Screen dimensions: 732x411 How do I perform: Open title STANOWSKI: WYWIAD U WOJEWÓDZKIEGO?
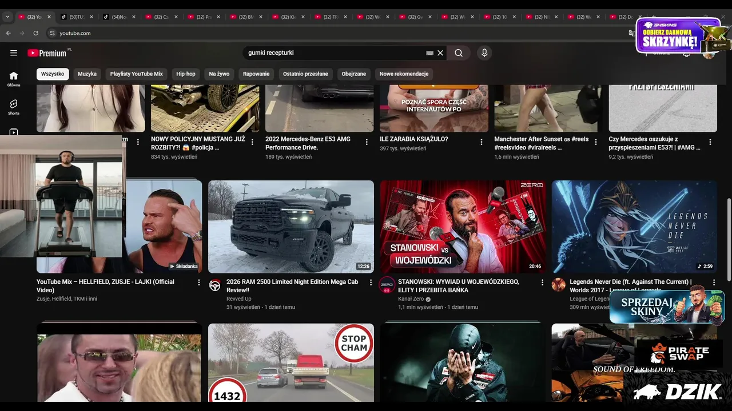click(x=458, y=286)
